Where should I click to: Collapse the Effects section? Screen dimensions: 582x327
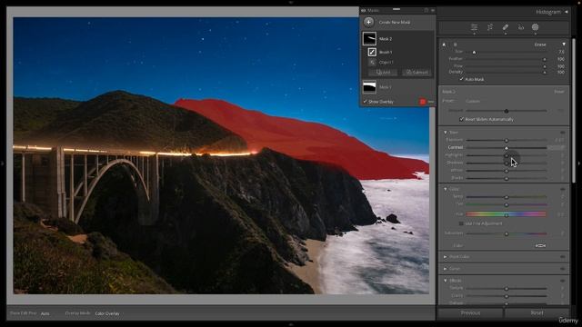point(446,281)
